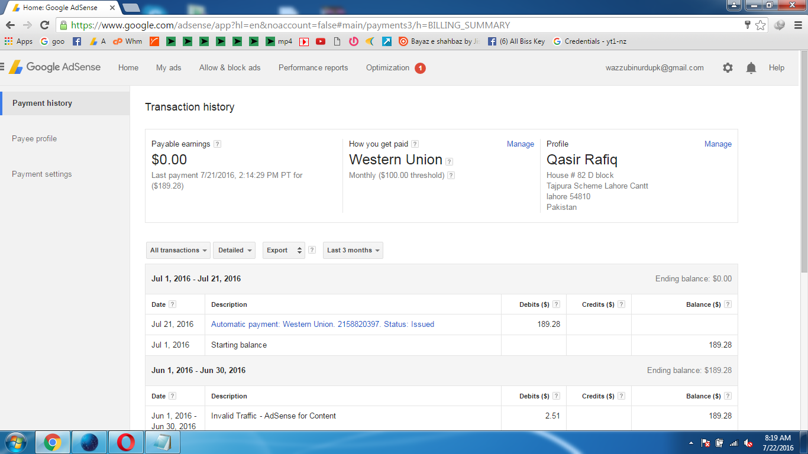Open the Last 3 months dropdown

(353, 250)
